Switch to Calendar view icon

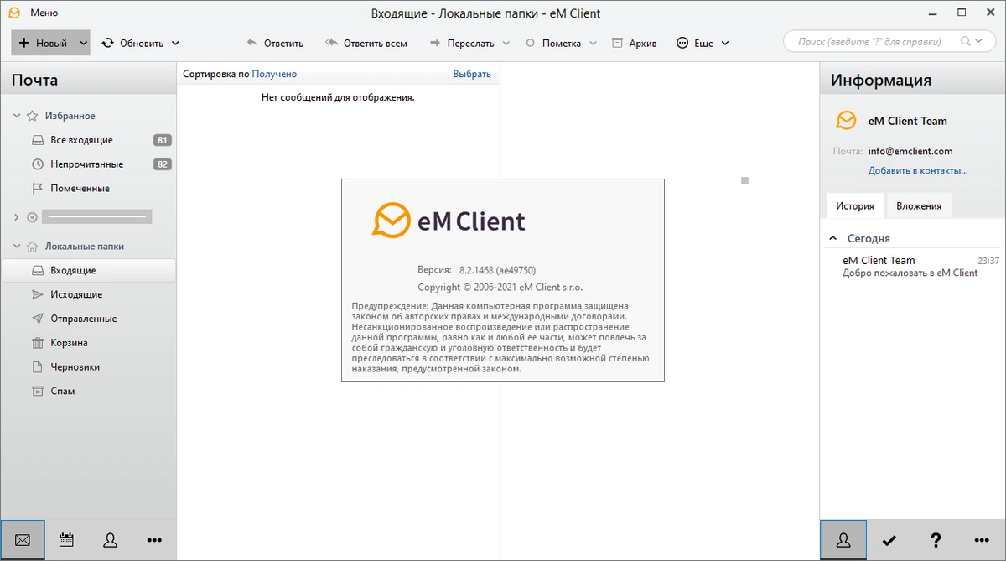tap(66, 540)
